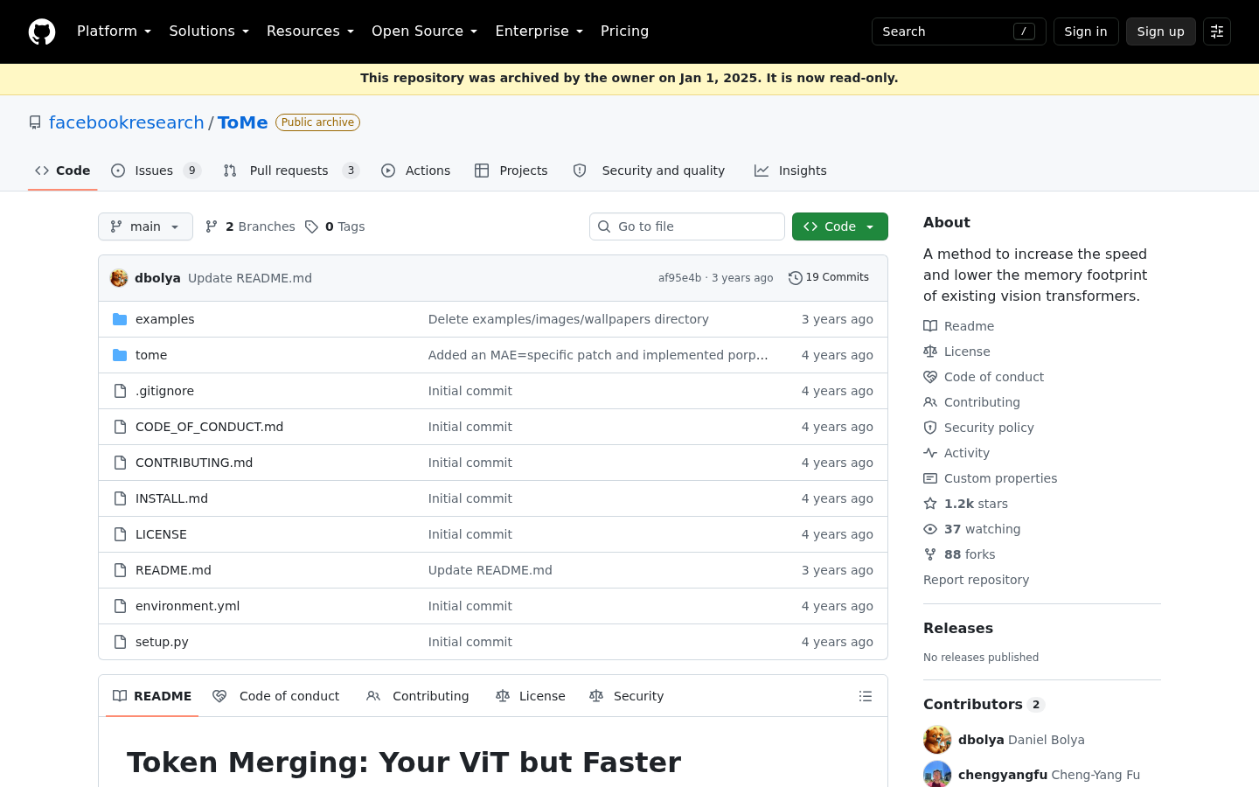Open the README.md file
1259x787 pixels.
click(x=173, y=570)
